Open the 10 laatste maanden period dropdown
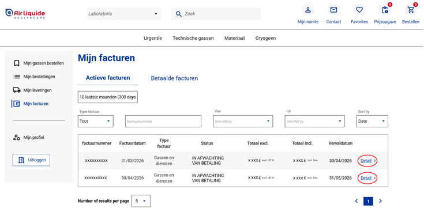424x212 pixels. [x=108, y=97]
